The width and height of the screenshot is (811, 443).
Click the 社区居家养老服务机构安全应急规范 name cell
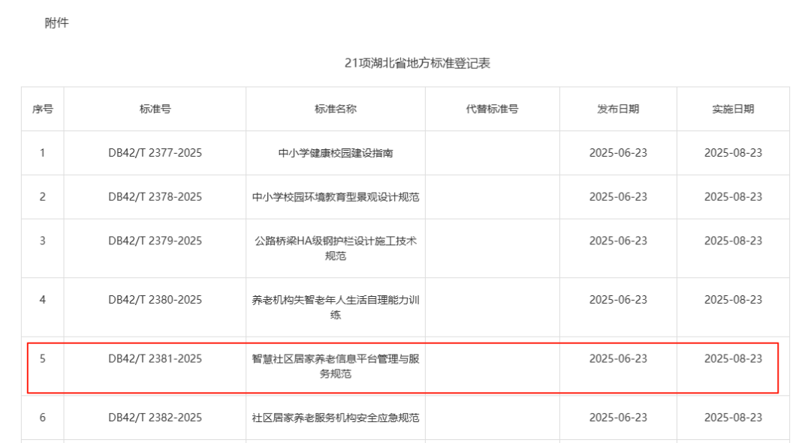point(335,418)
